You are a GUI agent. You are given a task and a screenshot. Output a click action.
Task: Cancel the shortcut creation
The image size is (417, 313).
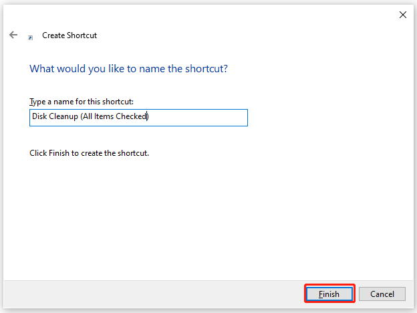tap(382, 294)
